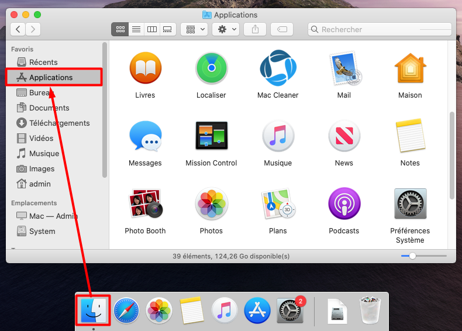
Task: Launch Notes from the Dock
Action: pyautogui.click(x=192, y=311)
